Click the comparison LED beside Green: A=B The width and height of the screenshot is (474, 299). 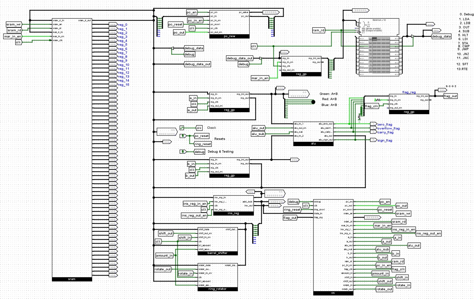coord(313,102)
